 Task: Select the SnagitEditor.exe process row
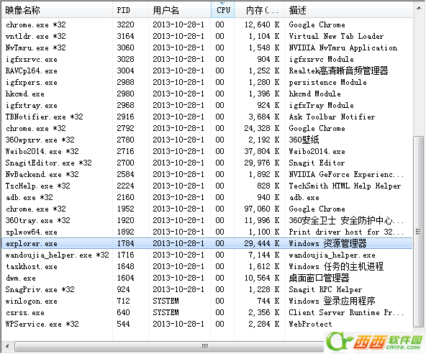click(x=207, y=163)
